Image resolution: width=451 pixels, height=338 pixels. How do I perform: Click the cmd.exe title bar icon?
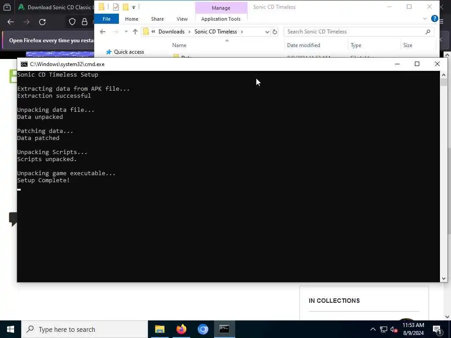(x=24, y=64)
